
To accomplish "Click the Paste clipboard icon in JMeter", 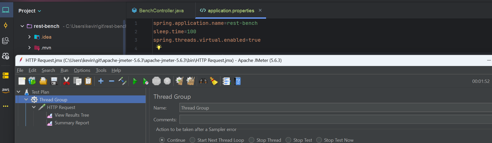I will pos(88,81).
